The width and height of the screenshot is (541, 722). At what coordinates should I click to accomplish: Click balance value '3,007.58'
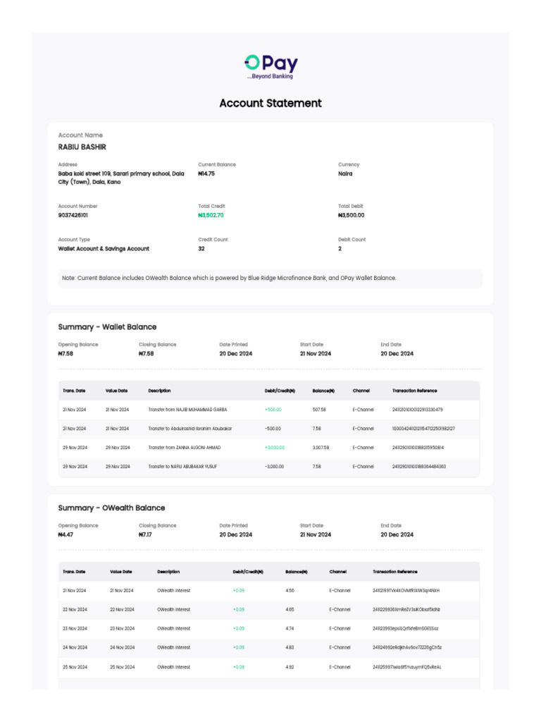pos(321,447)
